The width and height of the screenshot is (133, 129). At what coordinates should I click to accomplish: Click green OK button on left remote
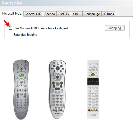point(21,82)
